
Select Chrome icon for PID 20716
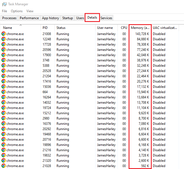coord(4,140)
